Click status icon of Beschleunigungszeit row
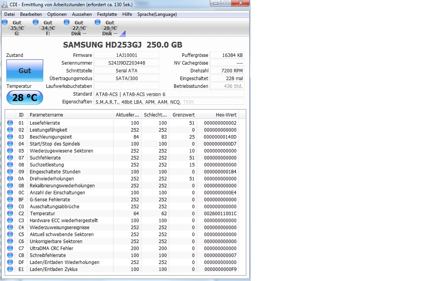Viewport: 446px width, 281px height. pyautogui.click(x=10, y=137)
